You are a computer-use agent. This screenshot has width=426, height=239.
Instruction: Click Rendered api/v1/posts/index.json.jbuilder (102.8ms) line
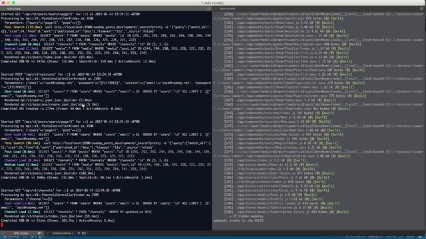pos(50,173)
